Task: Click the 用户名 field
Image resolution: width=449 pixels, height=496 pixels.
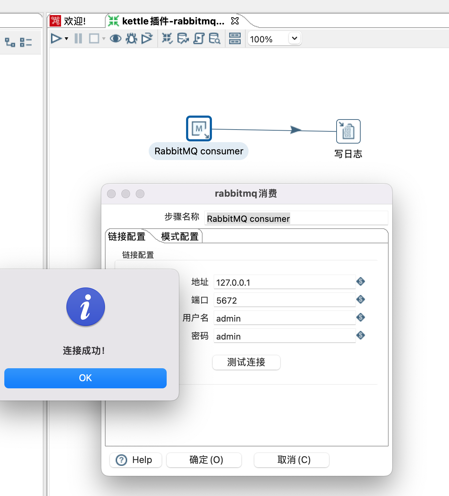Action: coord(284,318)
